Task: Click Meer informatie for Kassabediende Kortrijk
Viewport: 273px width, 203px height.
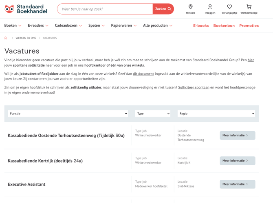Action: pyautogui.click(x=238, y=161)
